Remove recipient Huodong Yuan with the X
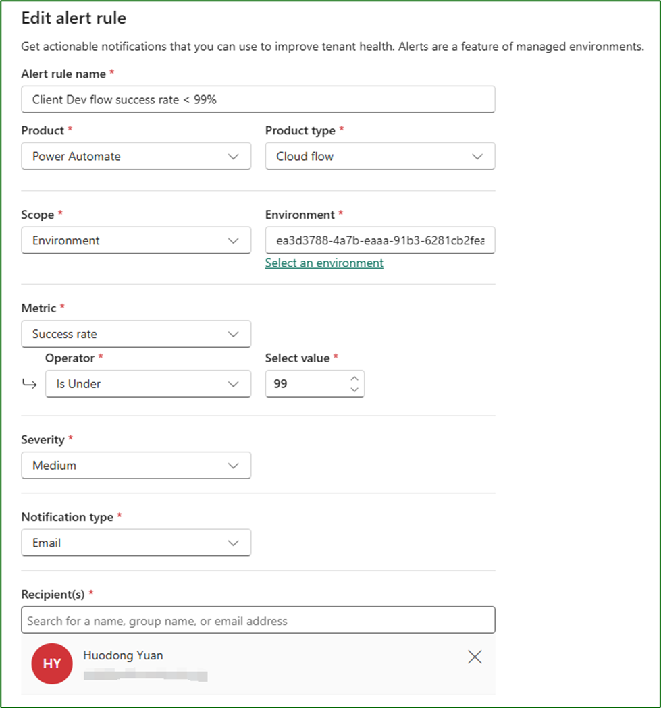Viewport: 661px width, 708px height. (x=475, y=657)
